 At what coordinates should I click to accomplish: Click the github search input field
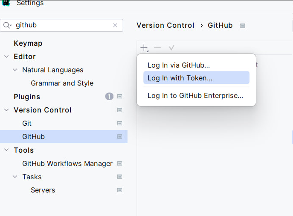(x=62, y=25)
